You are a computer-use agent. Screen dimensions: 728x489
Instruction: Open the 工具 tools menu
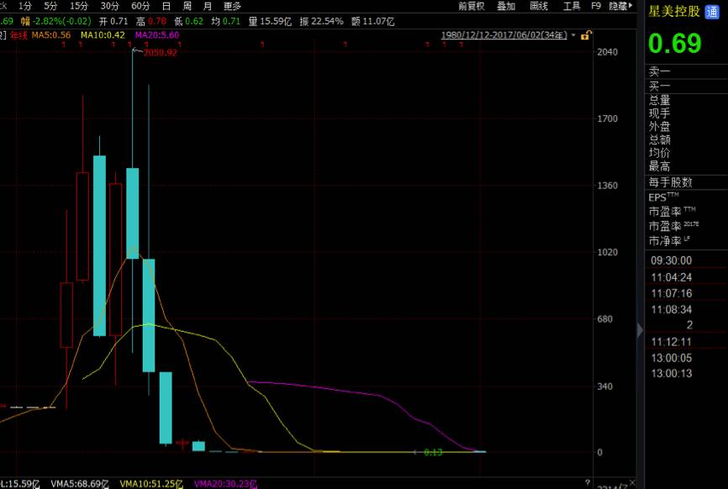click(571, 6)
